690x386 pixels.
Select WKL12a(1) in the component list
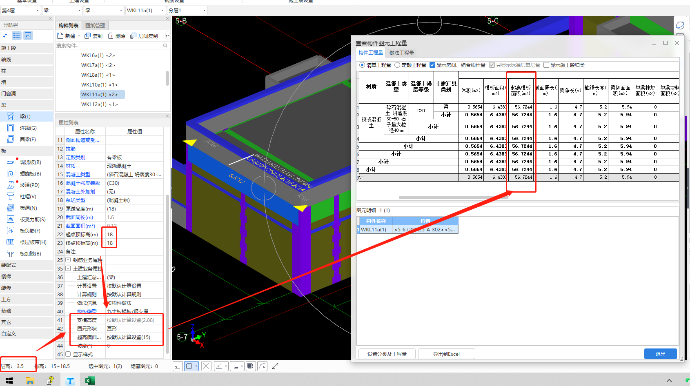tap(100, 104)
